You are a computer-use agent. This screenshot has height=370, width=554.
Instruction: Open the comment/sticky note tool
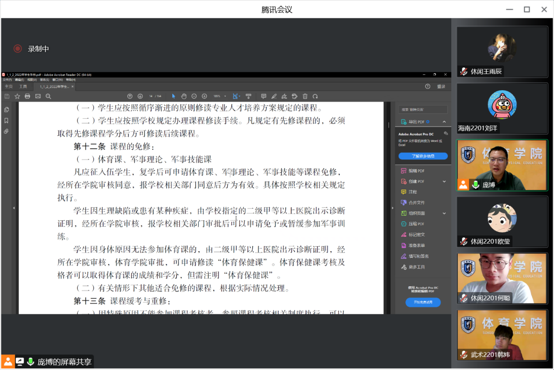[x=263, y=96]
